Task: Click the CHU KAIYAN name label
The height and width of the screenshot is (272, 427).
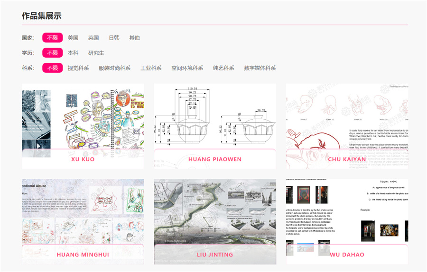Action: click(347, 159)
